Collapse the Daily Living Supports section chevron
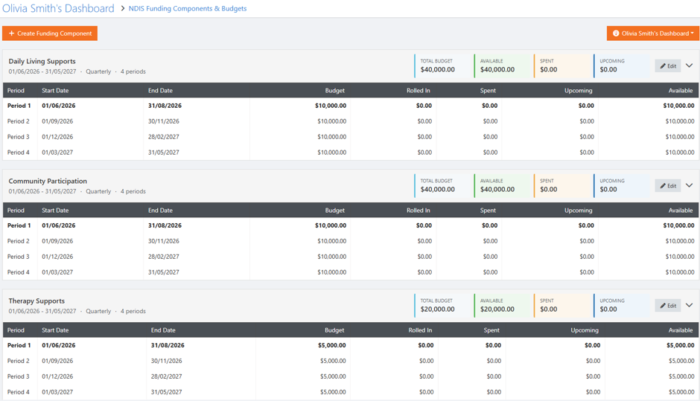 click(x=690, y=65)
